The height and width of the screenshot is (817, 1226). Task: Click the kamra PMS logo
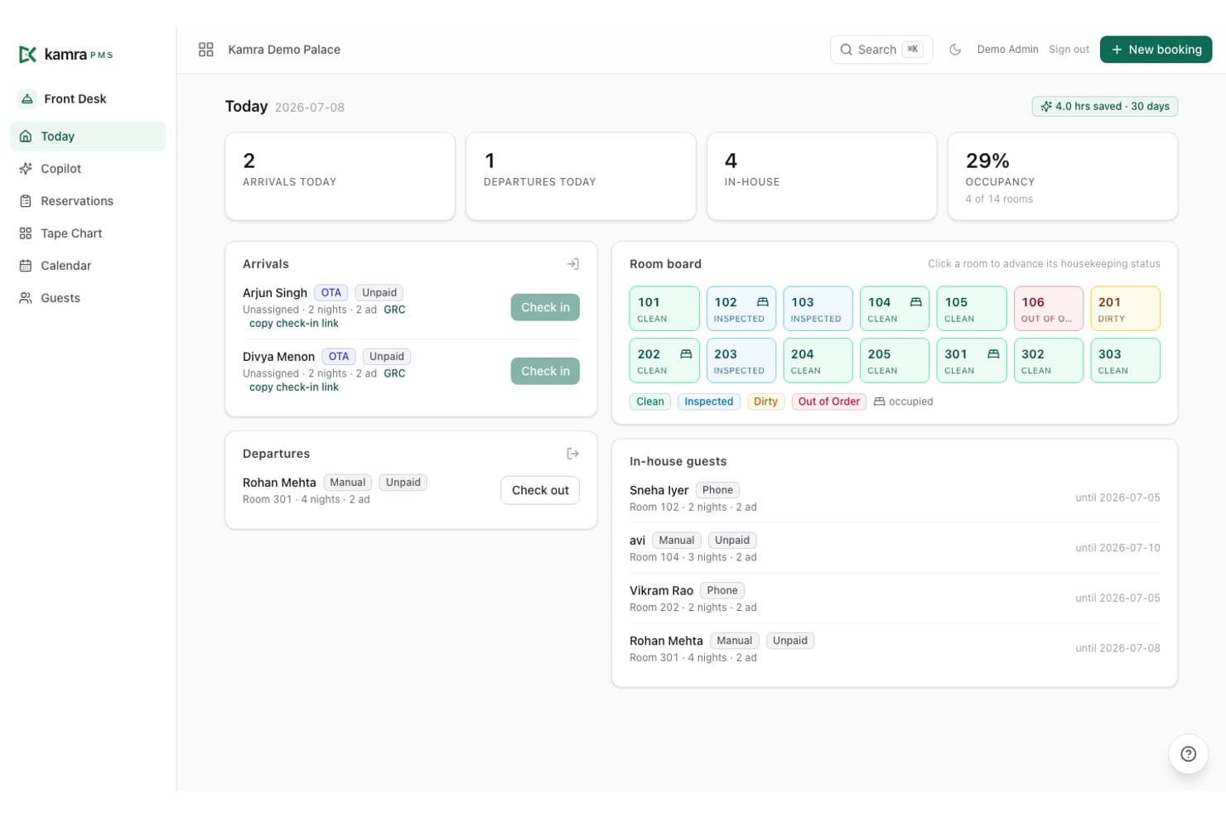tap(65, 55)
